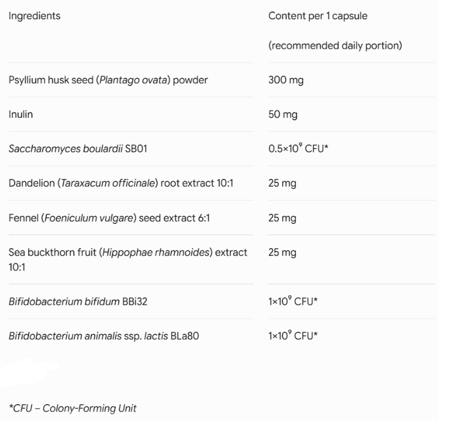The width and height of the screenshot is (449, 427).
Task: Click the CFU Colony-Forming Unit footnote
Action: coord(73,408)
